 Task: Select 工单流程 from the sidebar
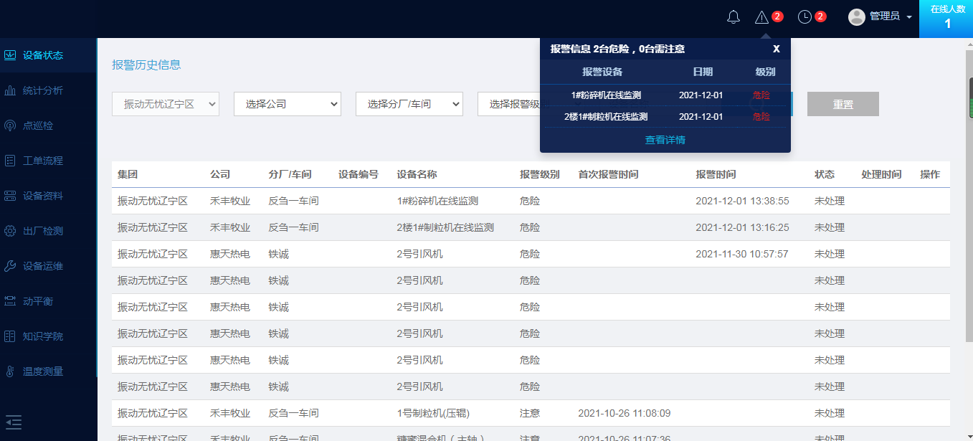(x=43, y=161)
